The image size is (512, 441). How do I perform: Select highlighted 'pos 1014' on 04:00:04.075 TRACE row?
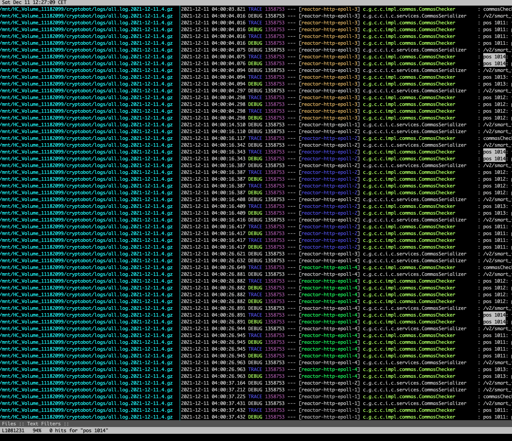[494, 57]
